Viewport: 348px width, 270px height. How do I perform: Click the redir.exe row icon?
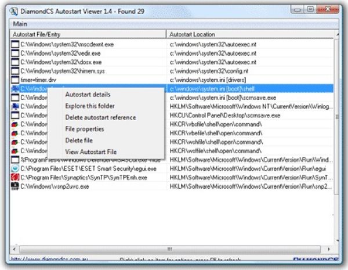click(15, 53)
